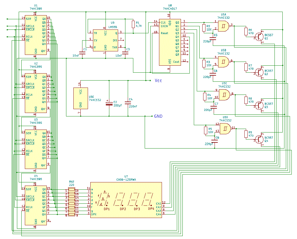Select capacitor C4 220nF

point(128,103)
